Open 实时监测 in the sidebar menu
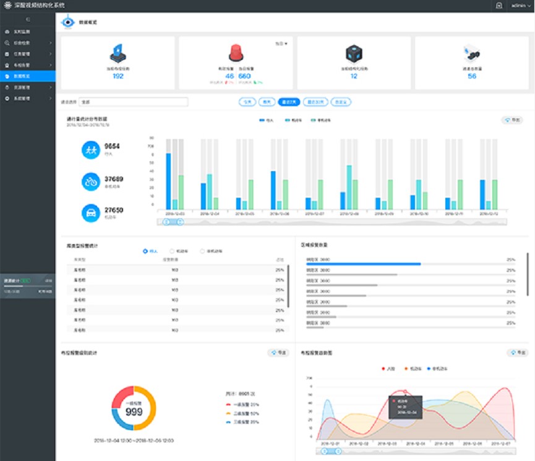Screen dimensions: 535x461 [x=22, y=31]
